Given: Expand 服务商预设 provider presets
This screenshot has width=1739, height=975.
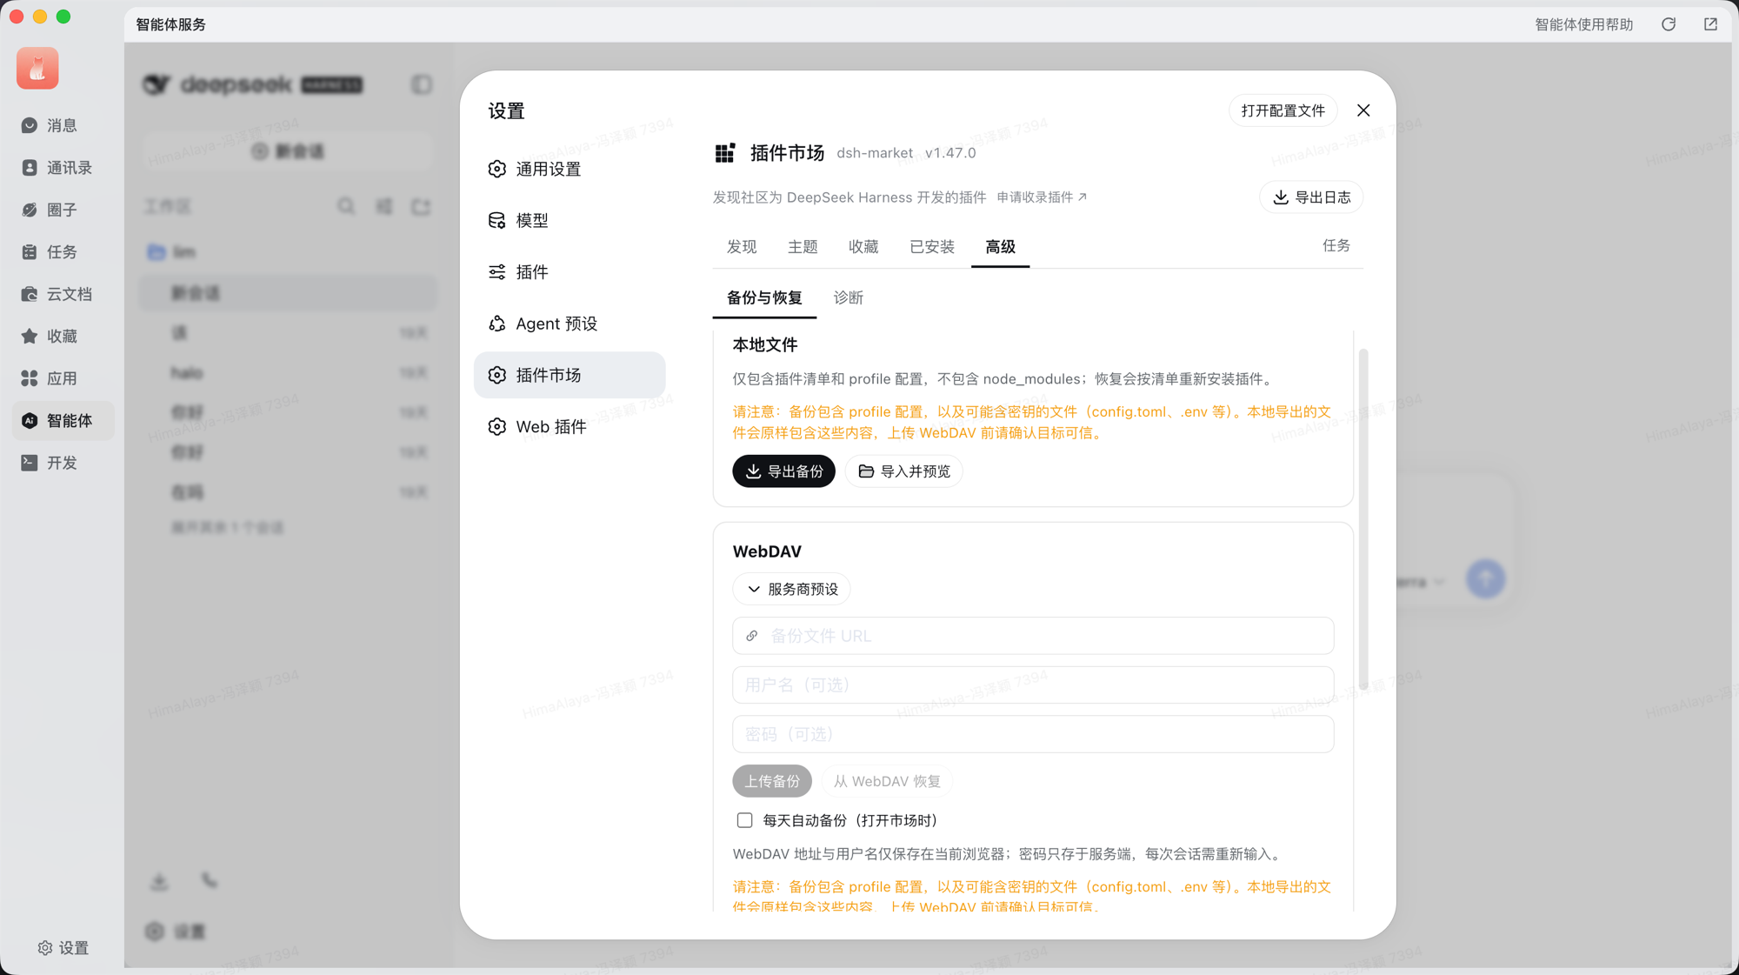Looking at the screenshot, I should click(x=791, y=589).
